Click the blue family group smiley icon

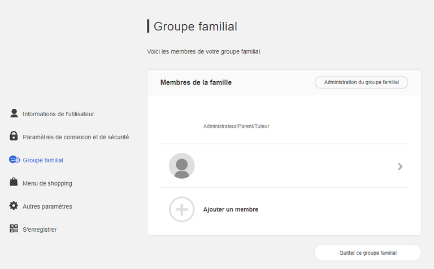[14, 160]
